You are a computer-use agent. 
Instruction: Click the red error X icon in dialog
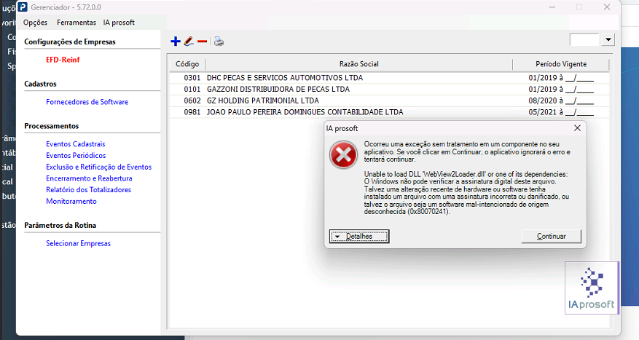point(343,155)
